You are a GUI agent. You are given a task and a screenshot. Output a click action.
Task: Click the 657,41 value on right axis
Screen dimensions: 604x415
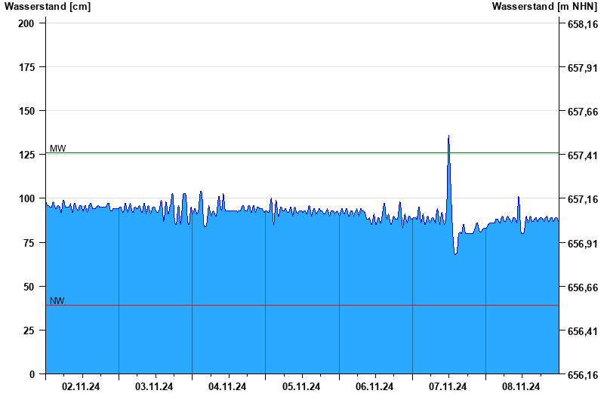point(583,155)
